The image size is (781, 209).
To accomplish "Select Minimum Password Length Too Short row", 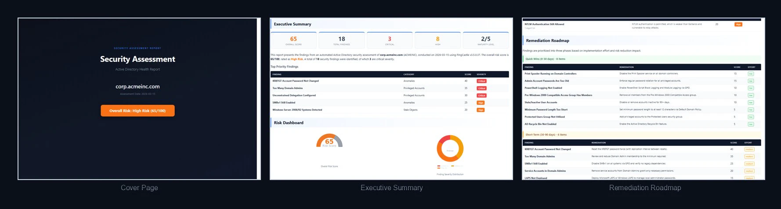I will pyautogui.click(x=642, y=110).
